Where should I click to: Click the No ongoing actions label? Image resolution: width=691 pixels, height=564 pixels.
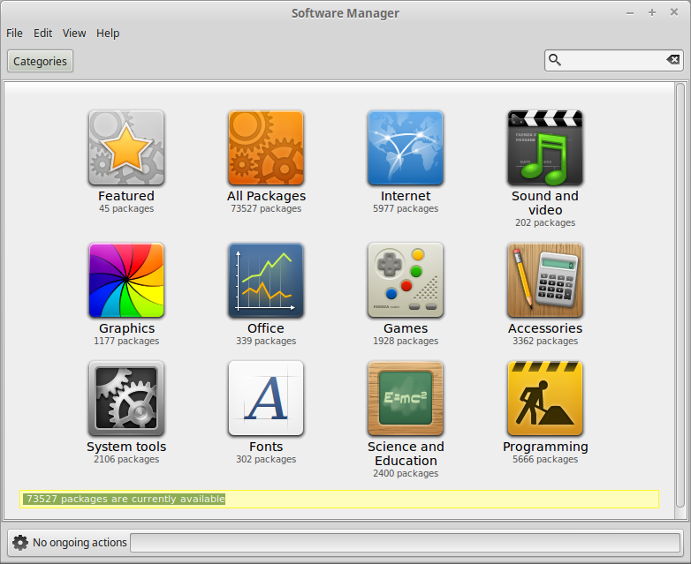point(80,543)
